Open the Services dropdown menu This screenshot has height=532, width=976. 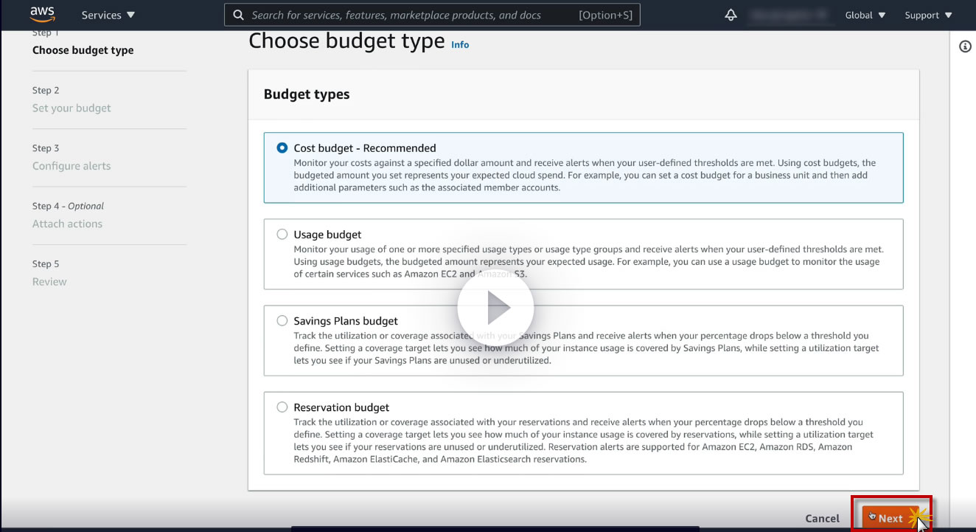point(108,15)
